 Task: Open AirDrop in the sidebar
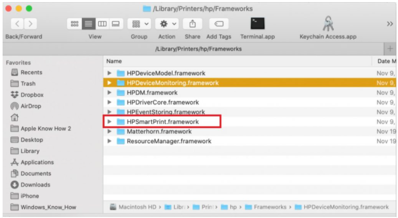click(31, 106)
